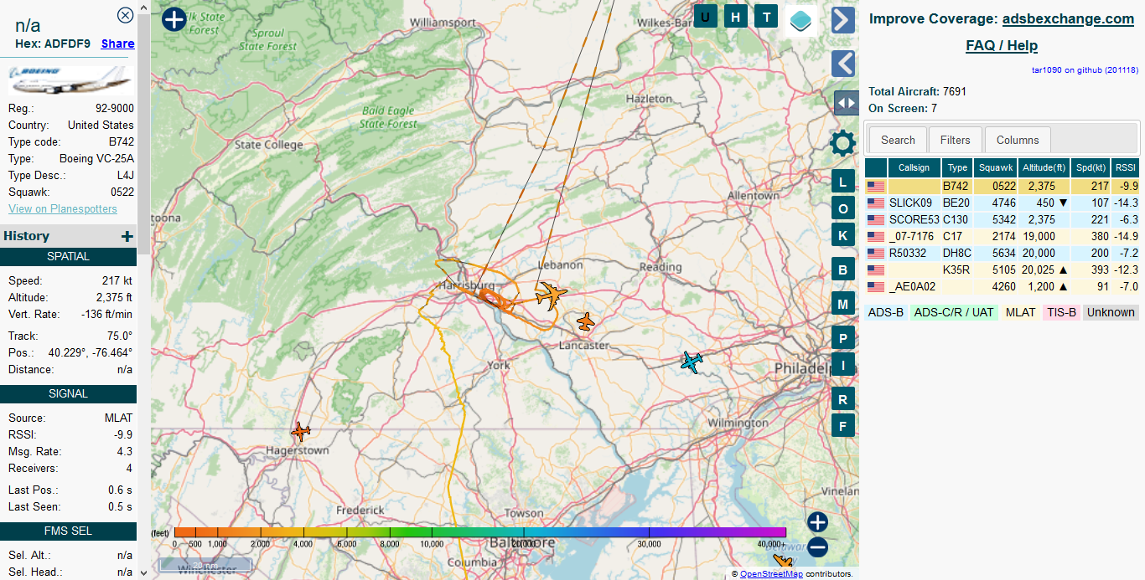This screenshot has width=1145, height=580.
Task: Visit the adsbexchange.com link
Action: pyautogui.click(x=1068, y=18)
